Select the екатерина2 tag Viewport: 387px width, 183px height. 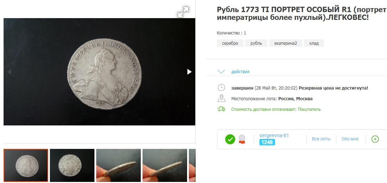coord(285,43)
